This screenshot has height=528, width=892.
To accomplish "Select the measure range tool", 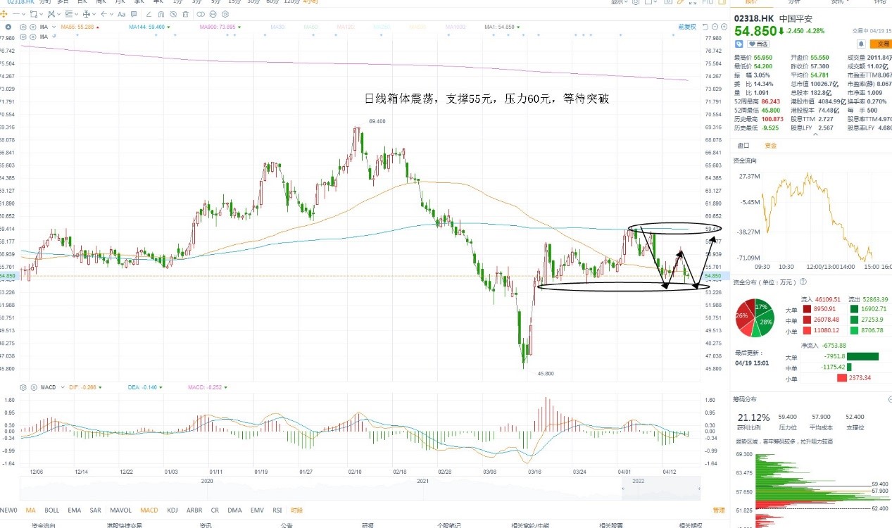I will tap(87, 14).
